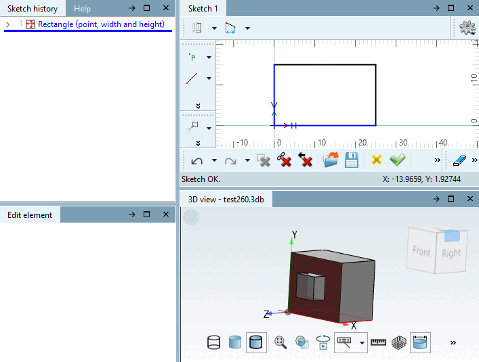Image resolution: width=479 pixels, height=362 pixels.
Task: Maximize the Sketch 1 panel
Action: 451,8
